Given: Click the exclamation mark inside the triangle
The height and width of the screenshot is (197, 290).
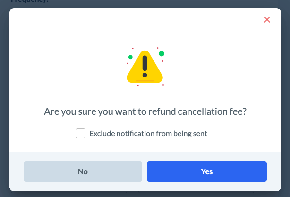Looking at the screenshot, I should [x=145, y=66].
